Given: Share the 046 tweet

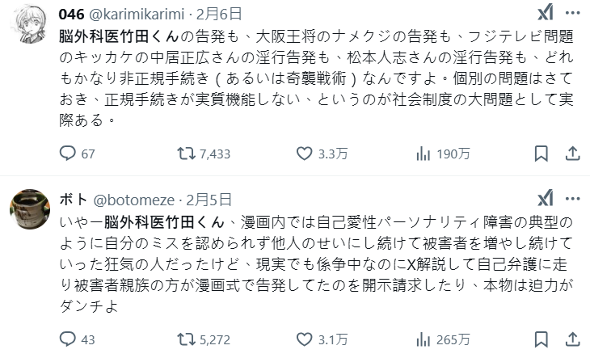Looking at the screenshot, I should click(x=571, y=154).
